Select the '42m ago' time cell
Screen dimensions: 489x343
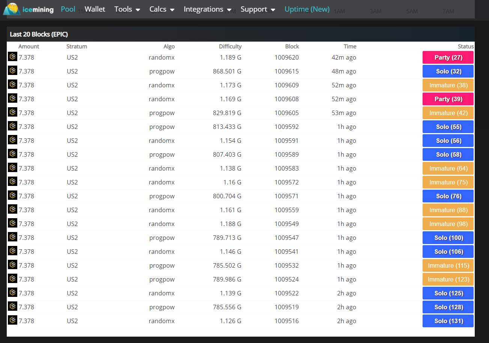point(344,57)
